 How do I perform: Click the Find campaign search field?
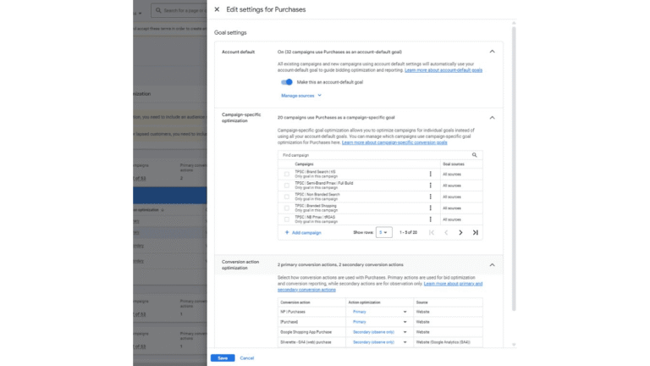click(376, 155)
